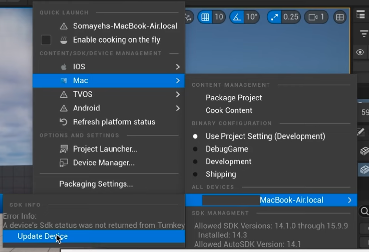The height and width of the screenshot is (252, 369).
Task: Click Update Device
Action: pos(43,236)
